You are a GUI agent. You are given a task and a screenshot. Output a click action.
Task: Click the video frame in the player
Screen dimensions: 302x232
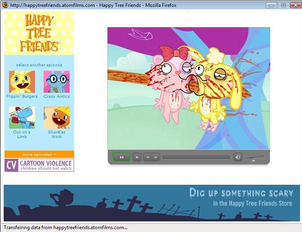[189, 88]
